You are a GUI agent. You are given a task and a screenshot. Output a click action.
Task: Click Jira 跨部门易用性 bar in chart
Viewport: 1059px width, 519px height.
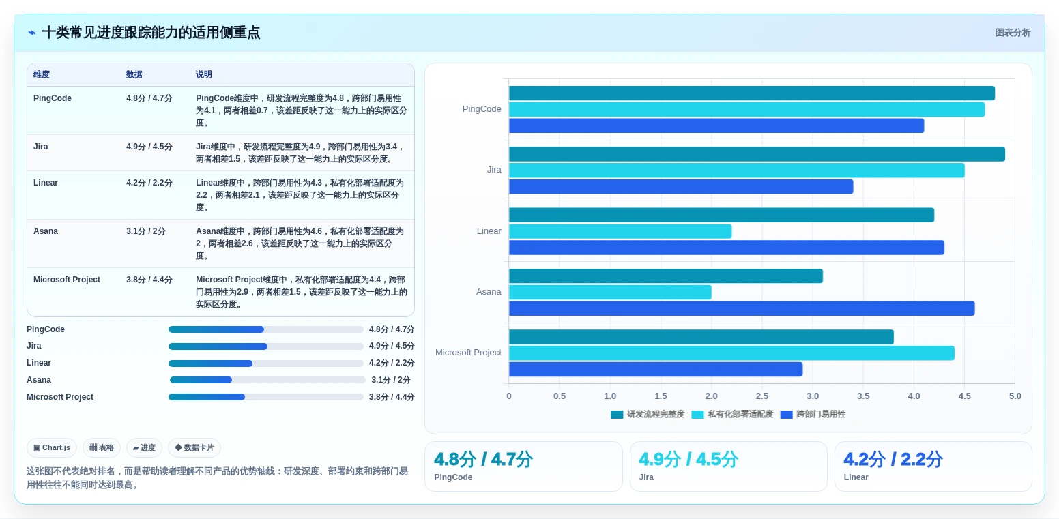pos(681,187)
